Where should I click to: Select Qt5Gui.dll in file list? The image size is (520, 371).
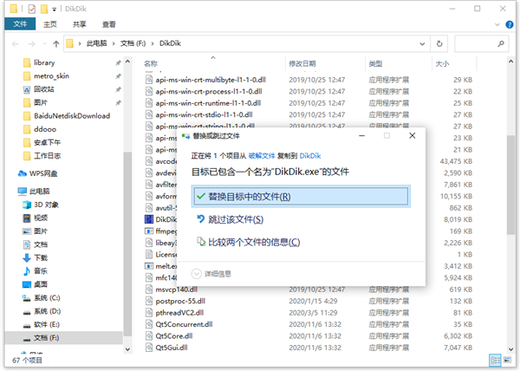point(172,348)
